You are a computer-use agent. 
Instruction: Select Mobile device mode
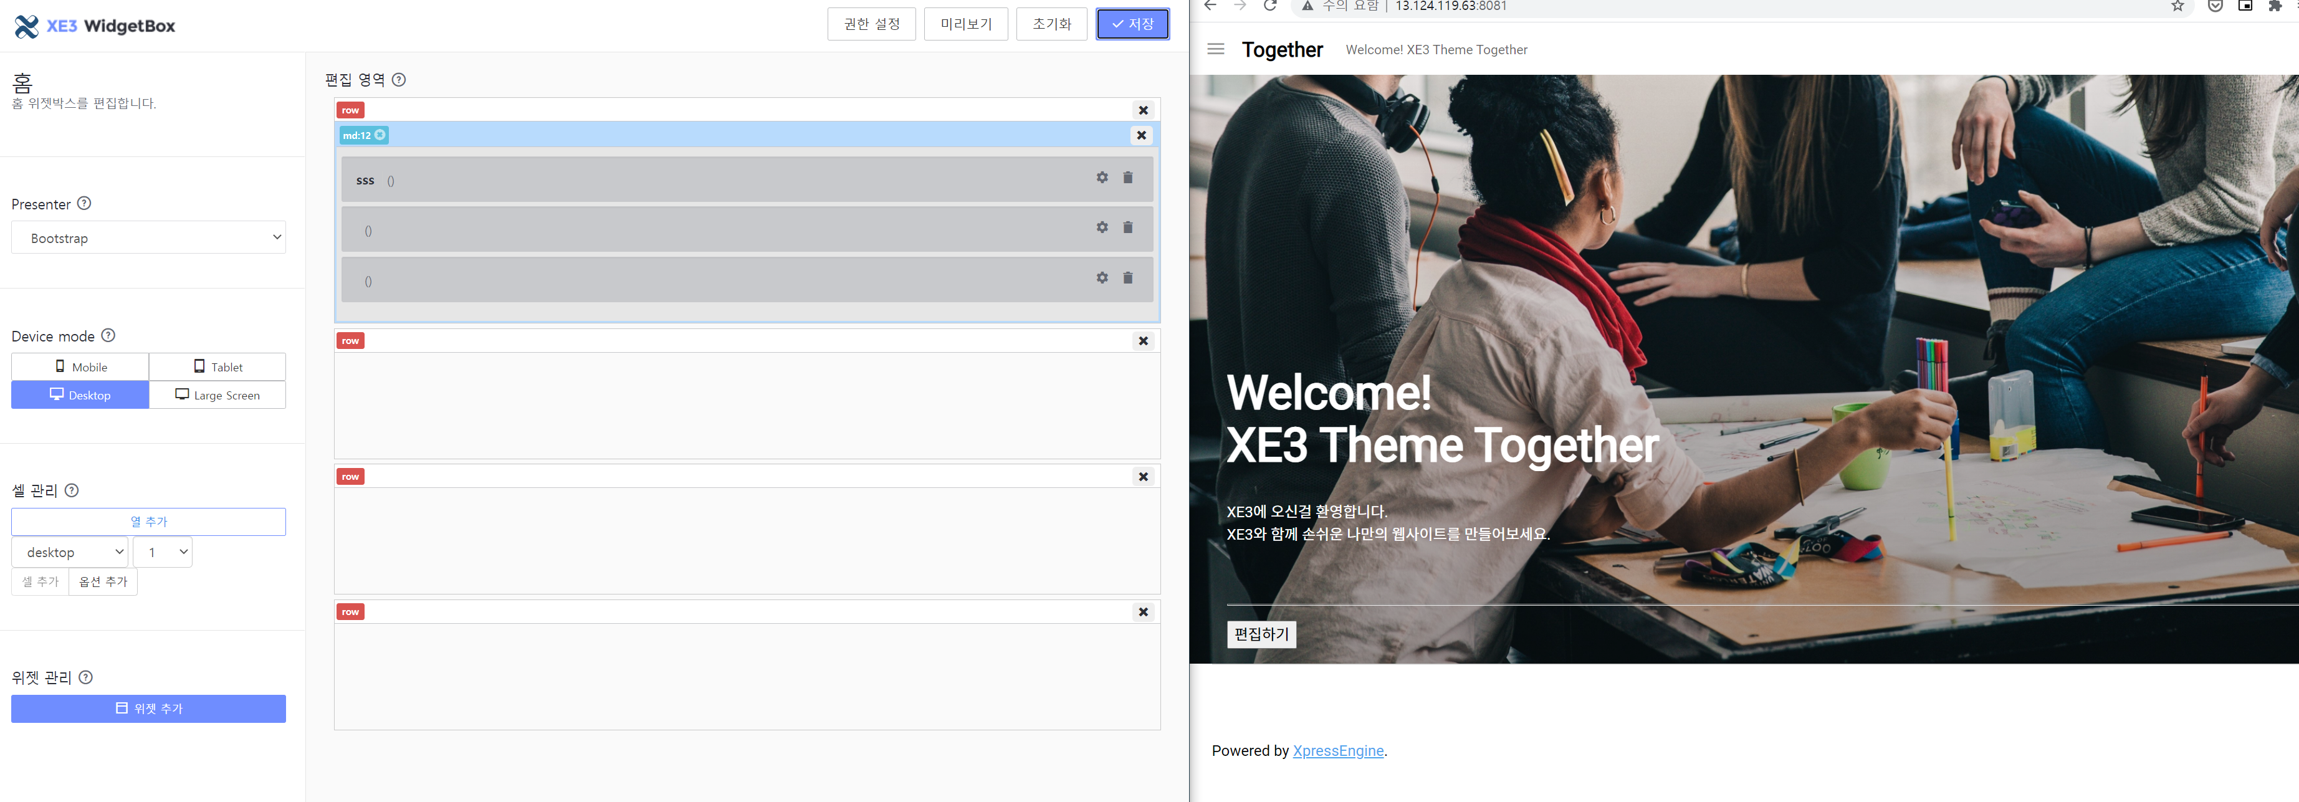coord(80,366)
